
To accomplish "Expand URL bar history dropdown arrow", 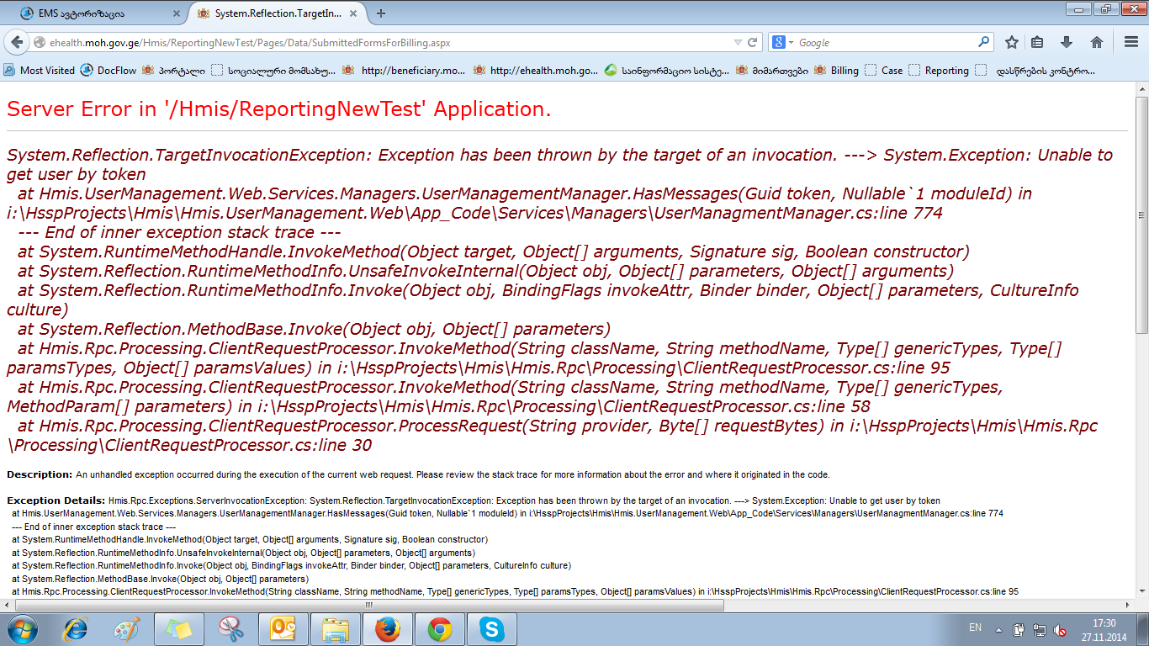I will (x=738, y=42).
